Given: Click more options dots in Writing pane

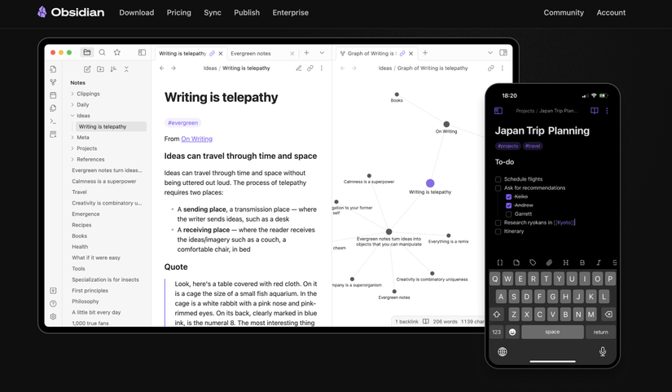Looking at the screenshot, I should coord(322,68).
